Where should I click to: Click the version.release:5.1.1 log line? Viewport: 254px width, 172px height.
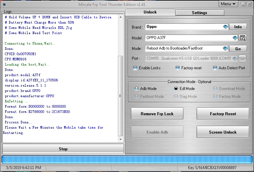click(x=25, y=85)
